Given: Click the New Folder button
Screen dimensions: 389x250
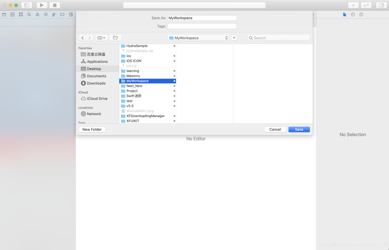Looking at the screenshot, I should click(92, 129).
